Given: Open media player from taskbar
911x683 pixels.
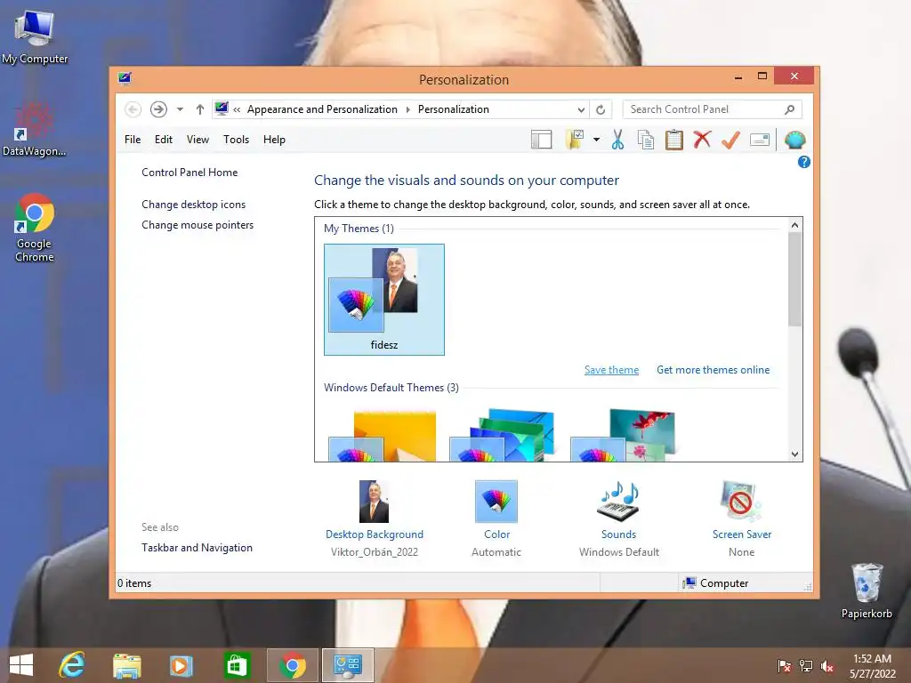Looking at the screenshot, I should (181, 665).
